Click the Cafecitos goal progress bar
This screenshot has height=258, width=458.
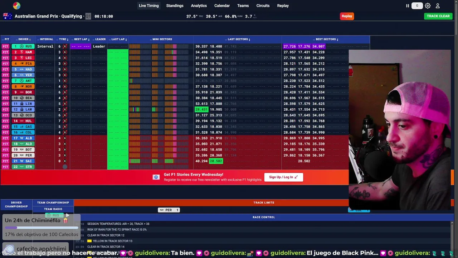[x=41, y=228]
